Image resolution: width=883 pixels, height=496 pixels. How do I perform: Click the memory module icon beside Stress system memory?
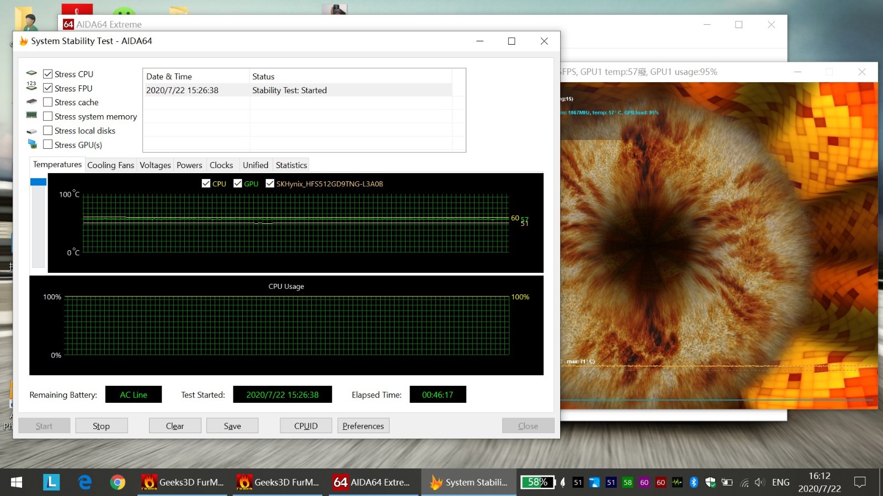click(31, 115)
